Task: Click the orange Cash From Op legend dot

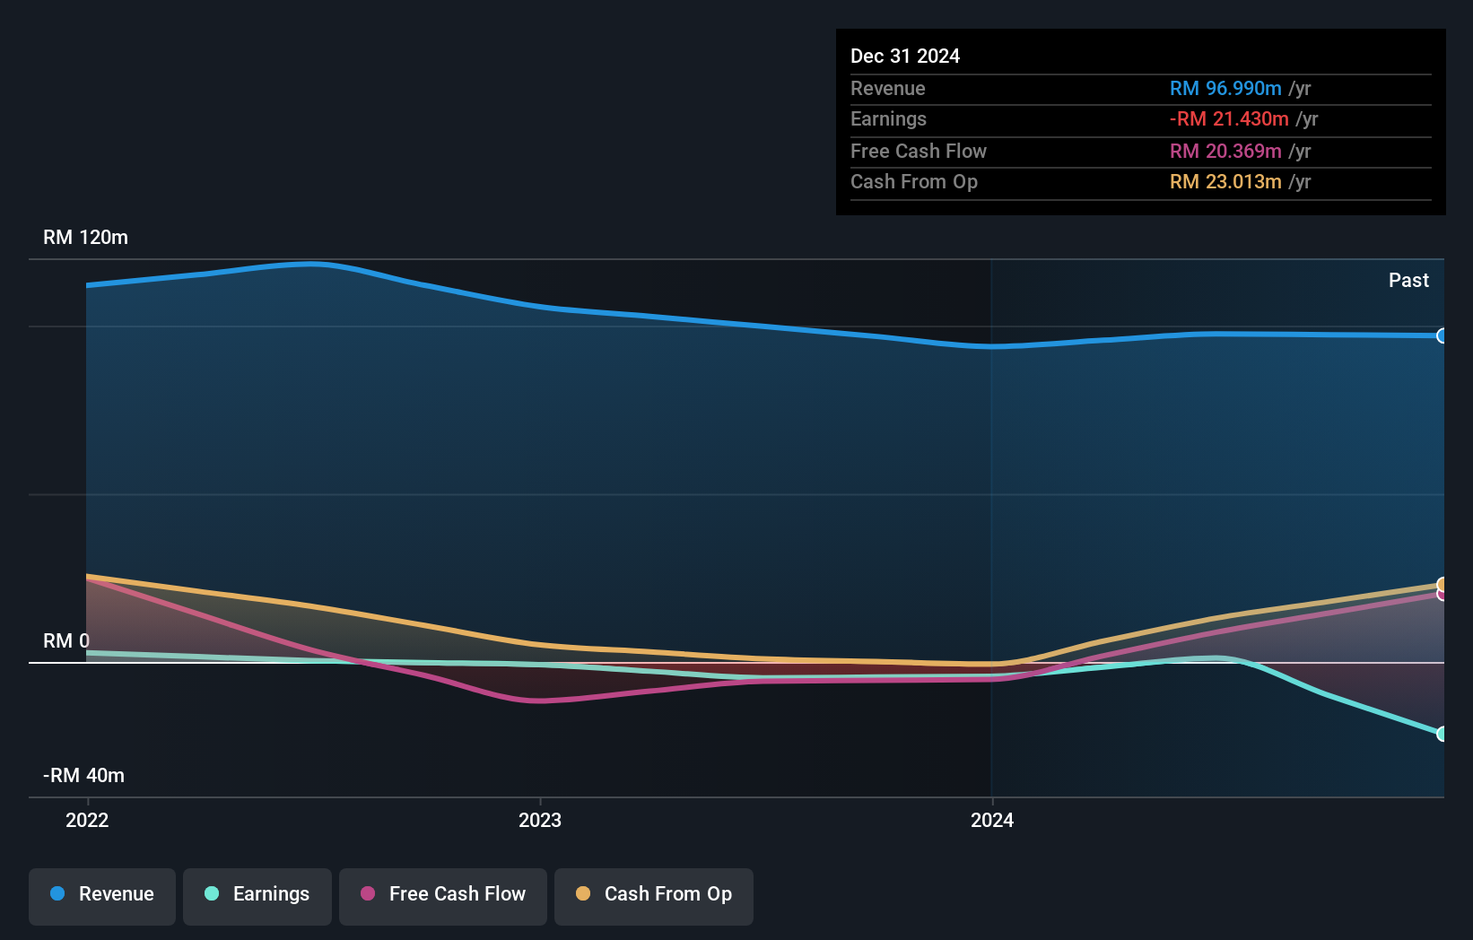Action: [584, 894]
